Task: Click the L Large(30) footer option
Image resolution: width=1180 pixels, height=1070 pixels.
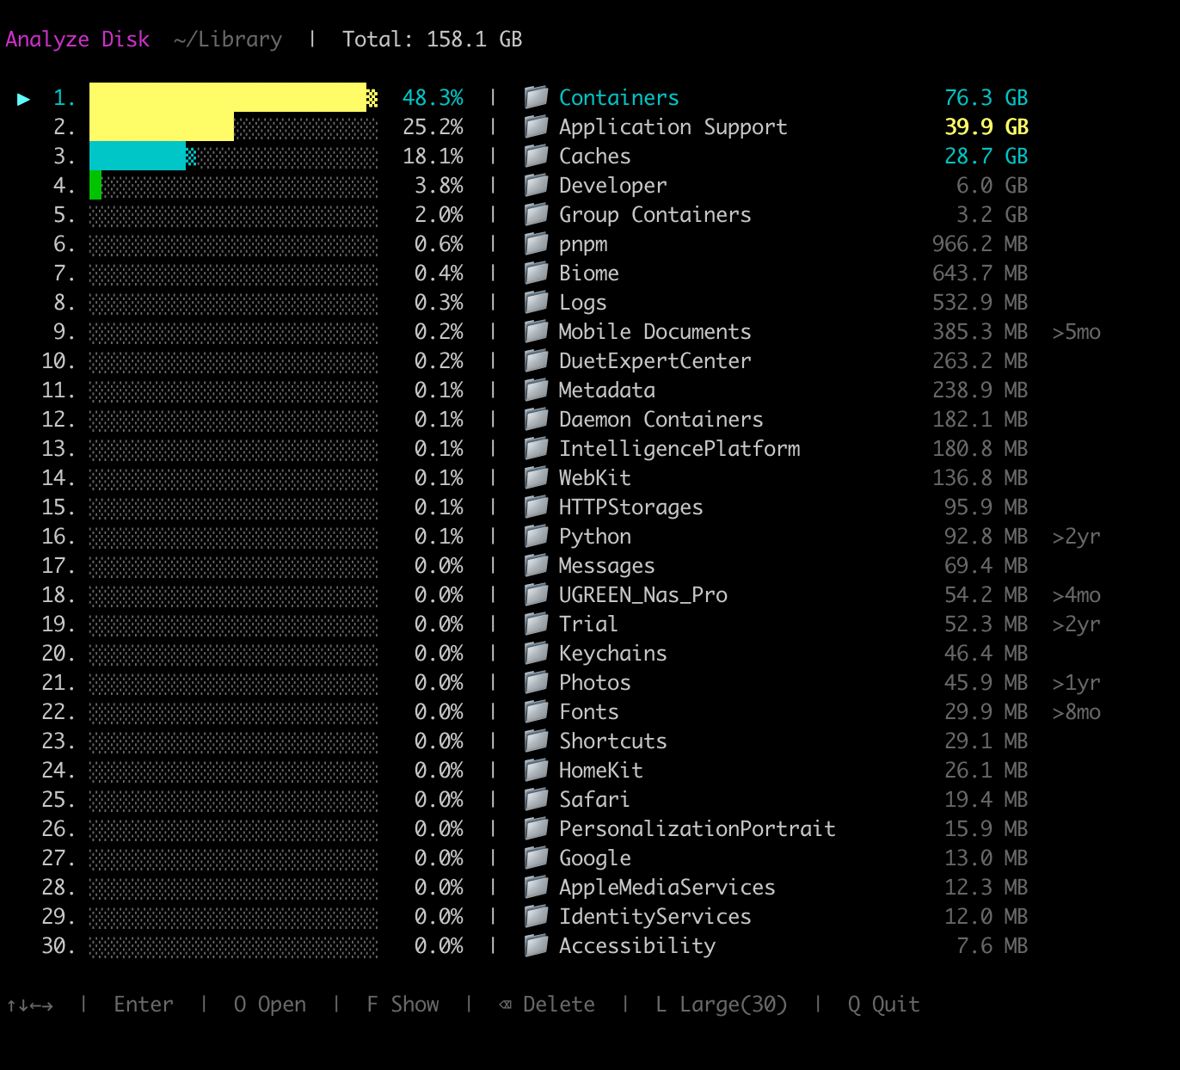Action: [721, 1005]
